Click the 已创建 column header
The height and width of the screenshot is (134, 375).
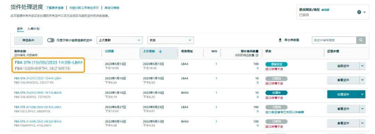[x=109, y=51]
